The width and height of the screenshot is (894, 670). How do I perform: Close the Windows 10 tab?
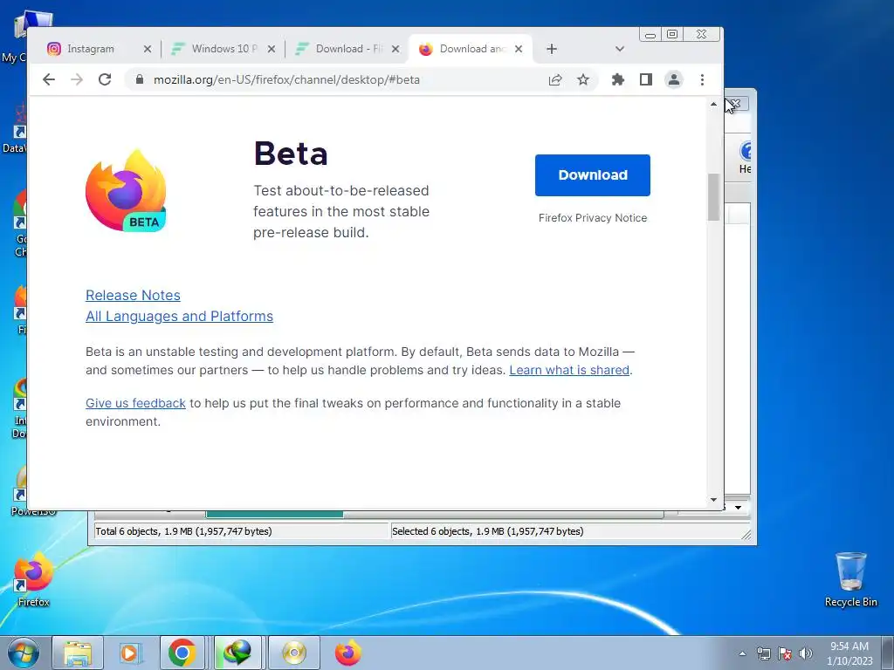click(272, 49)
